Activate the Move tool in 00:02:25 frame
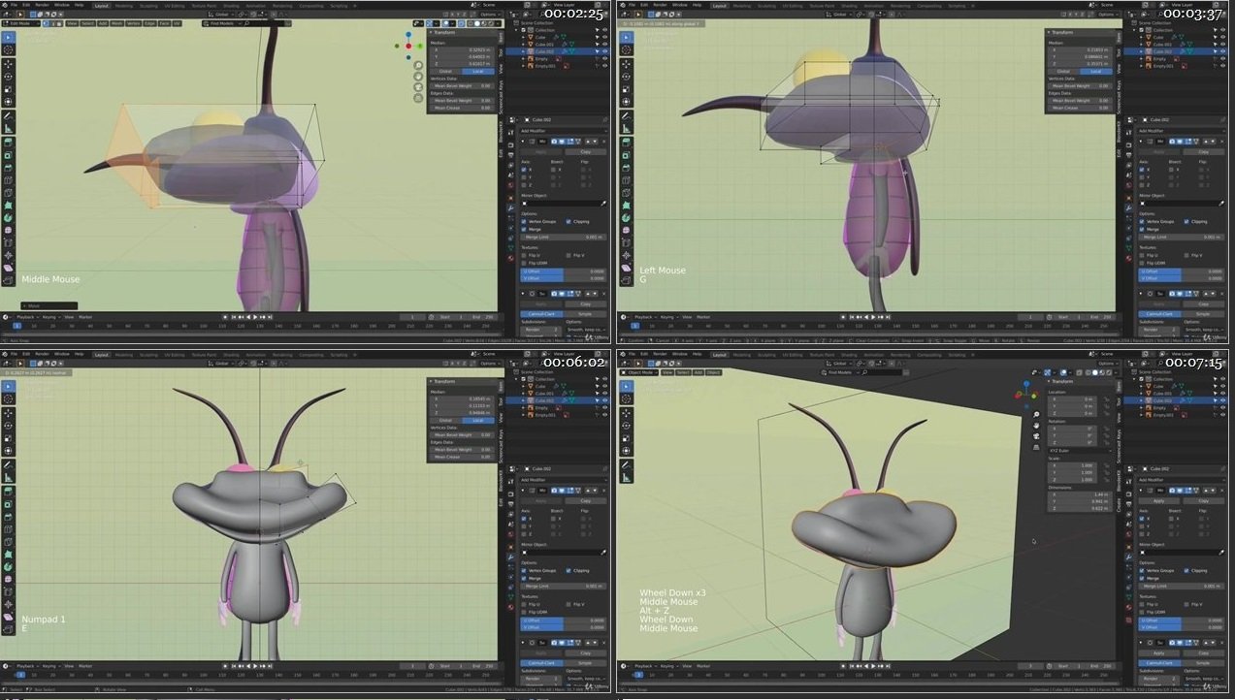1235x700 pixels. tap(8, 64)
